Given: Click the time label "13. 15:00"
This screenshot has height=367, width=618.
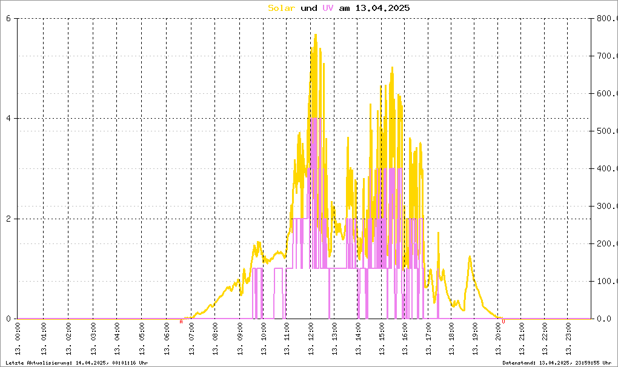Looking at the screenshot, I should pyautogui.click(x=382, y=339).
